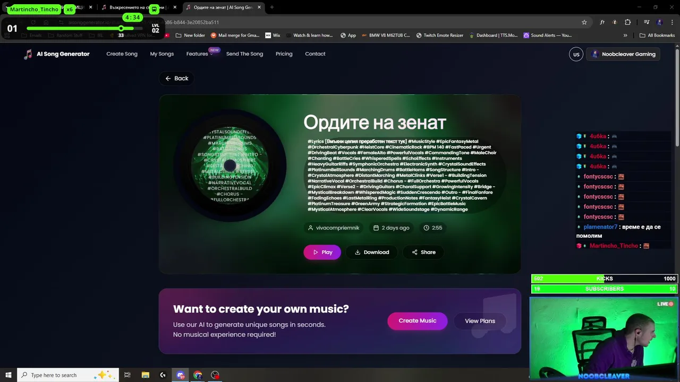680x382 pixels.
Task: Open Watch & learn how bookmark
Action: tap(309, 36)
